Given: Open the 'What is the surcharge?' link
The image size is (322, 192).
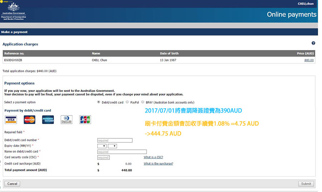Looking at the screenshot, I should point(158,164).
